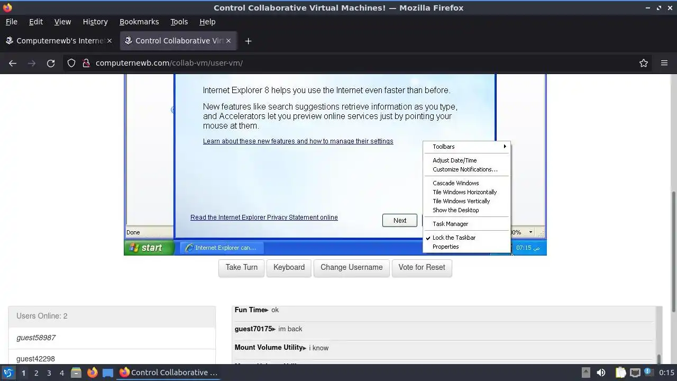Click the "Done" status bar text
677x381 pixels.
[133, 232]
